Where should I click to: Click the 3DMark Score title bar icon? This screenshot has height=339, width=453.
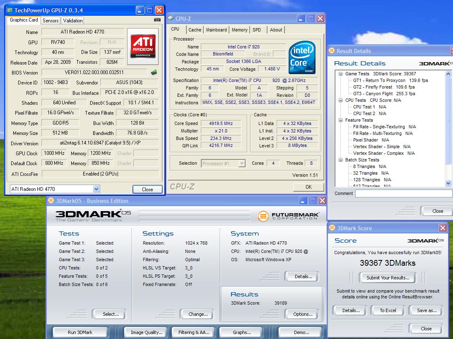coord(332,228)
